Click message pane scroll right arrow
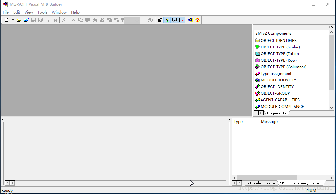The width and height of the screenshot is (336, 194). pos(332,178)
